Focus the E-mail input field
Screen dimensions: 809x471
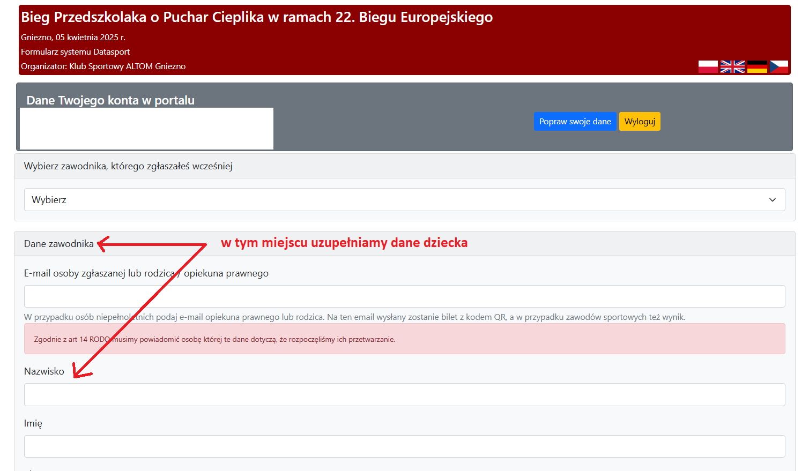click(404, 296)
